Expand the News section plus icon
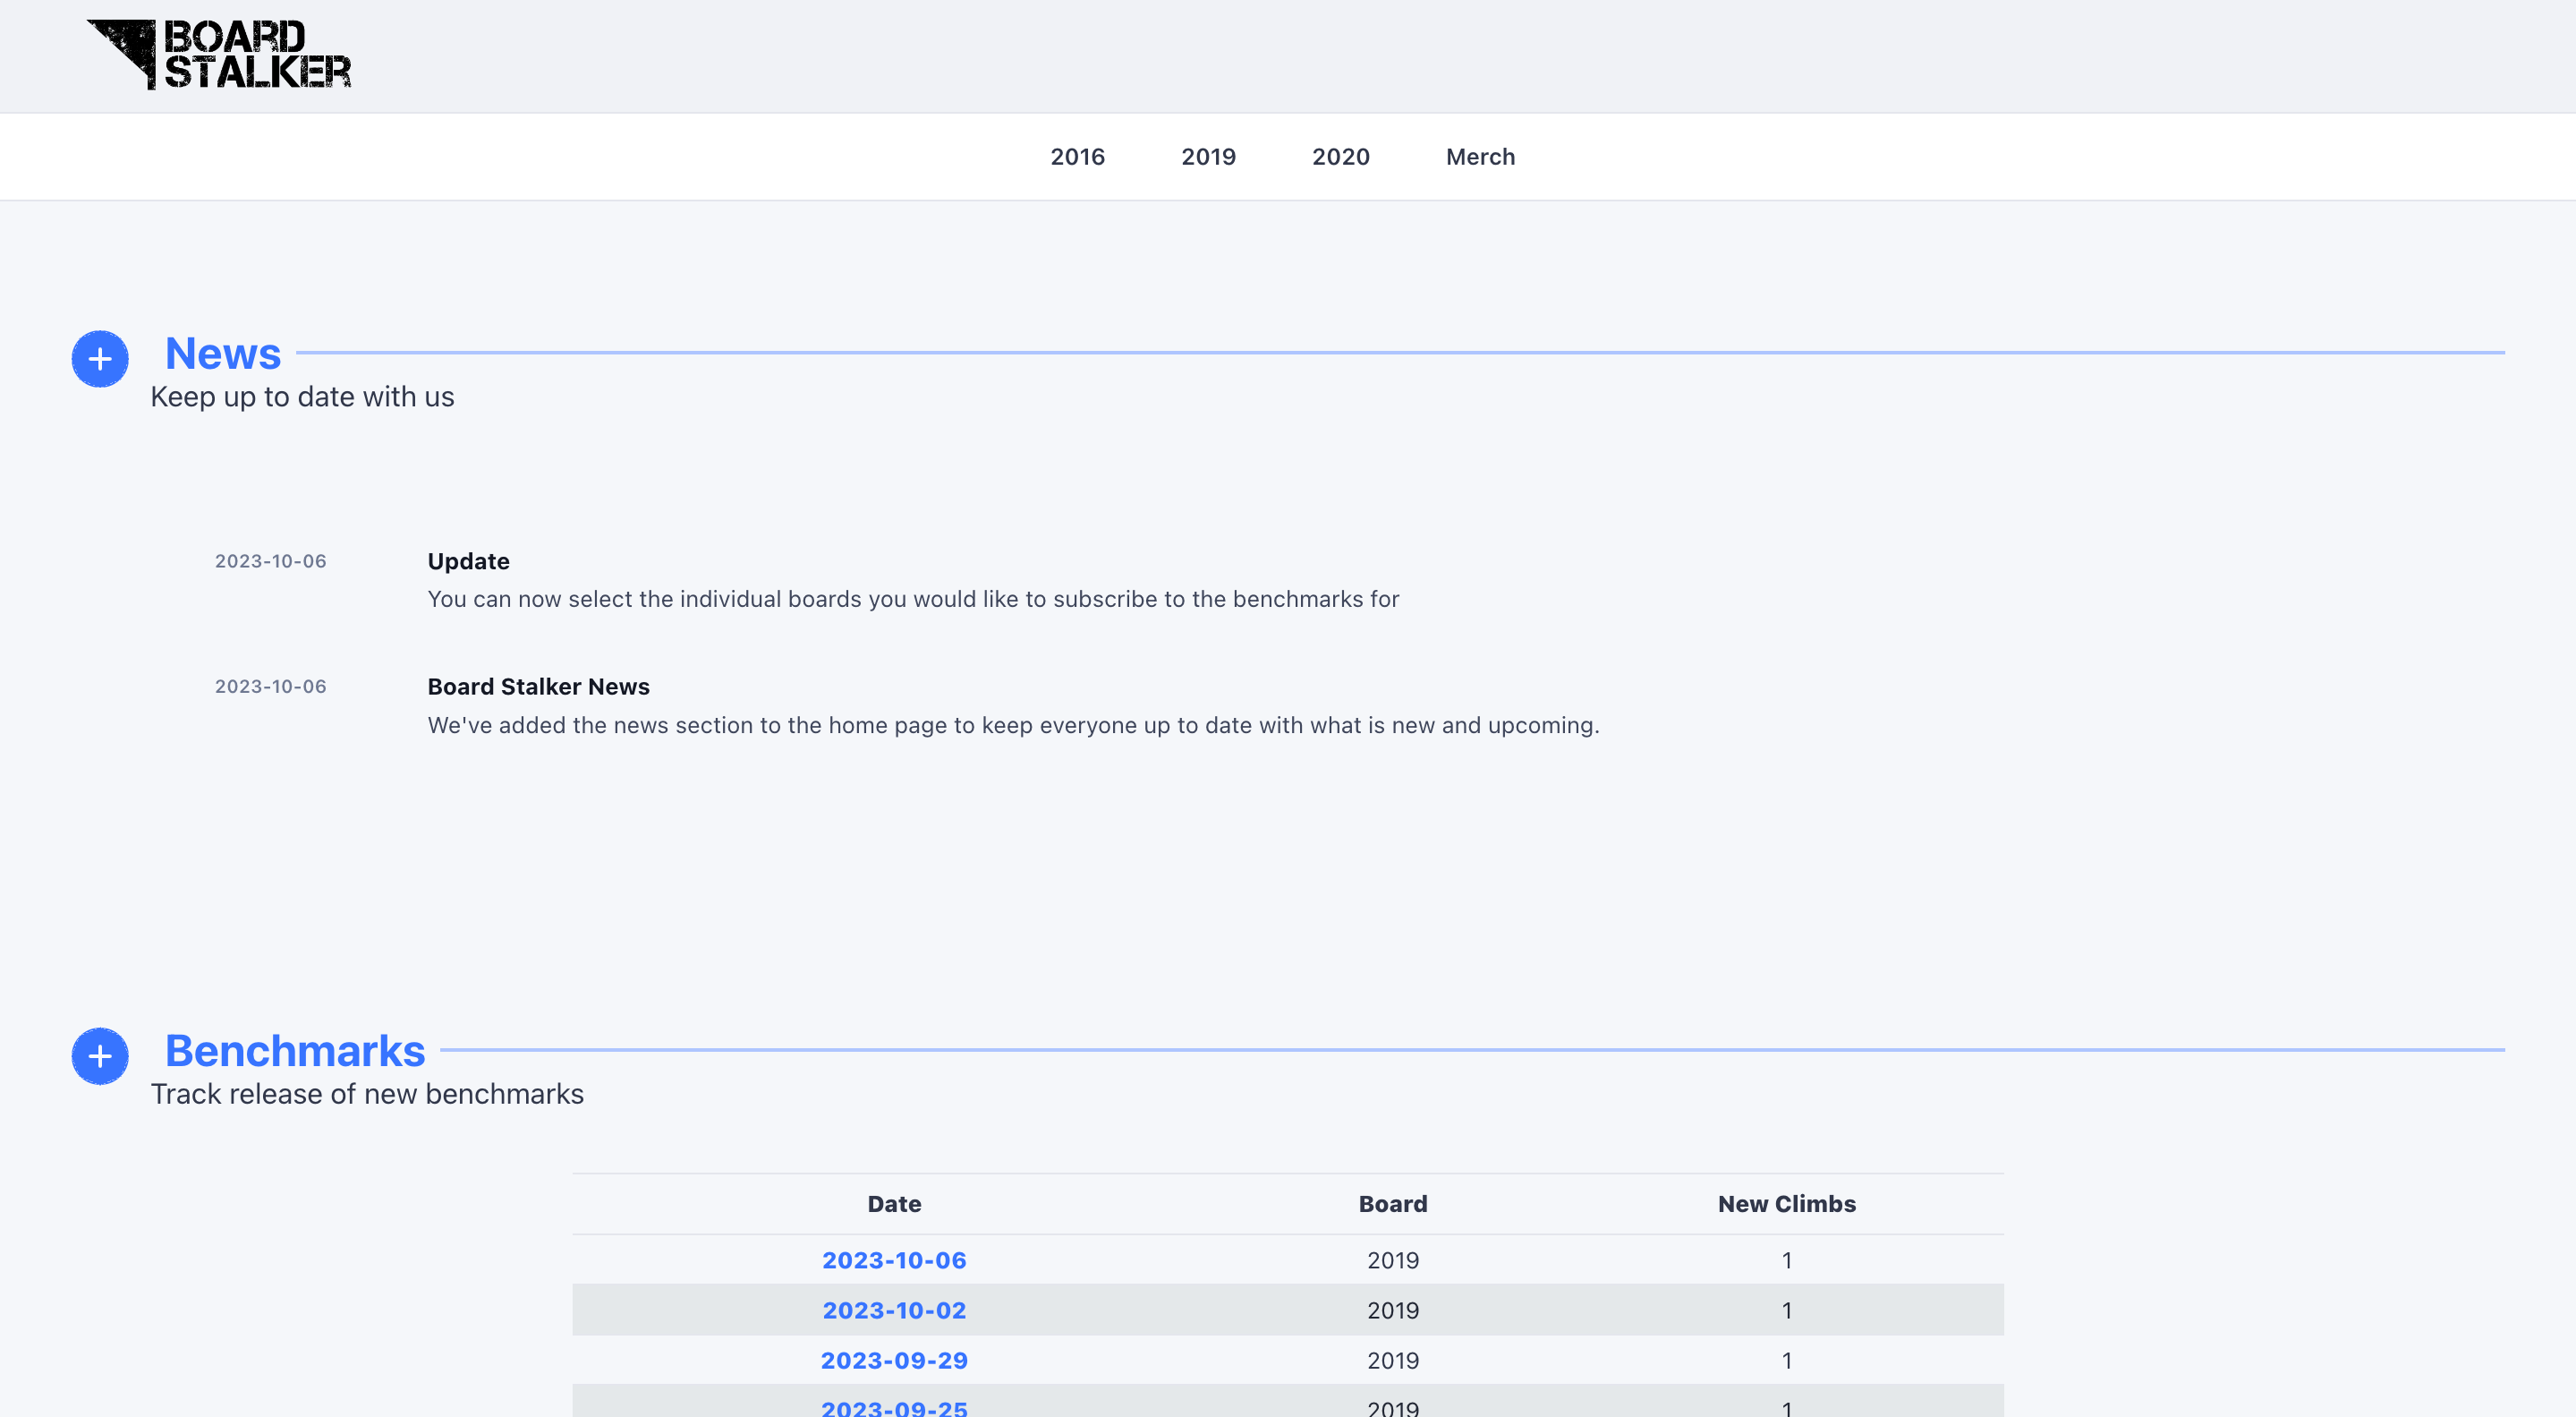Screen dimensions: 2576x1417 [99, 358]
